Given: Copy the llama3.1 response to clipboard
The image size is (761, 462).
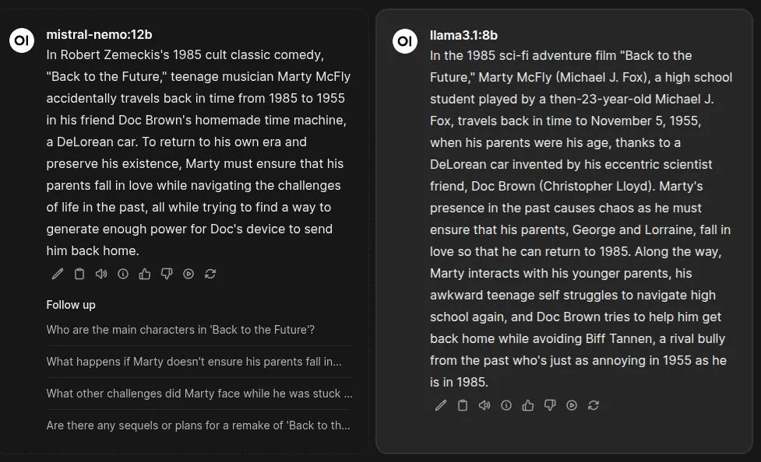Looking at the screenshot, I should point(463,405).
